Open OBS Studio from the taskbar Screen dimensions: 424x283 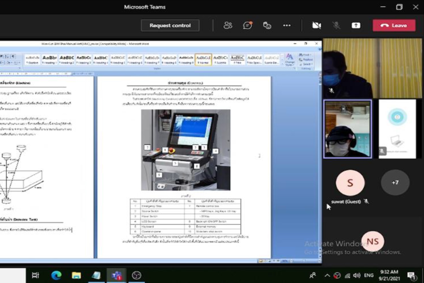(136, 275)
